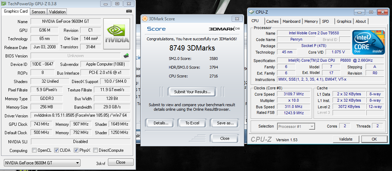Image resolution: width=392 pixels, height=171 pixels.
Task: Click the Bus Speed 311.0 MHz value
Action: [x=294, y=107]
